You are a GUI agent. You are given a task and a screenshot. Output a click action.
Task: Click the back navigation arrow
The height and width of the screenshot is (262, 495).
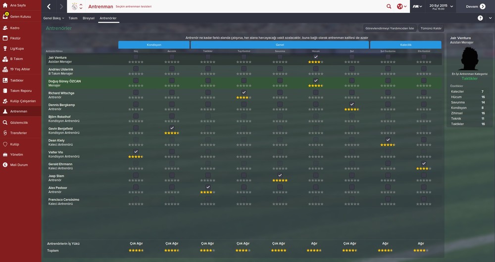[49, 6]
